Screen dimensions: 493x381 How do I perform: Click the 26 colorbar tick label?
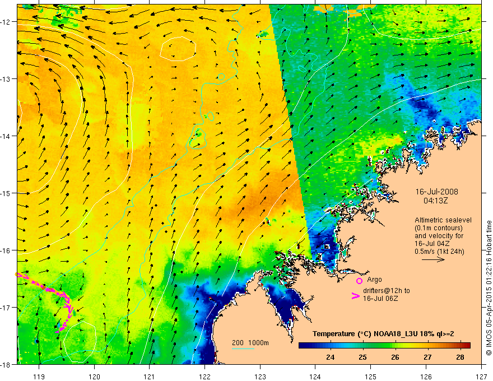[395, 357]
